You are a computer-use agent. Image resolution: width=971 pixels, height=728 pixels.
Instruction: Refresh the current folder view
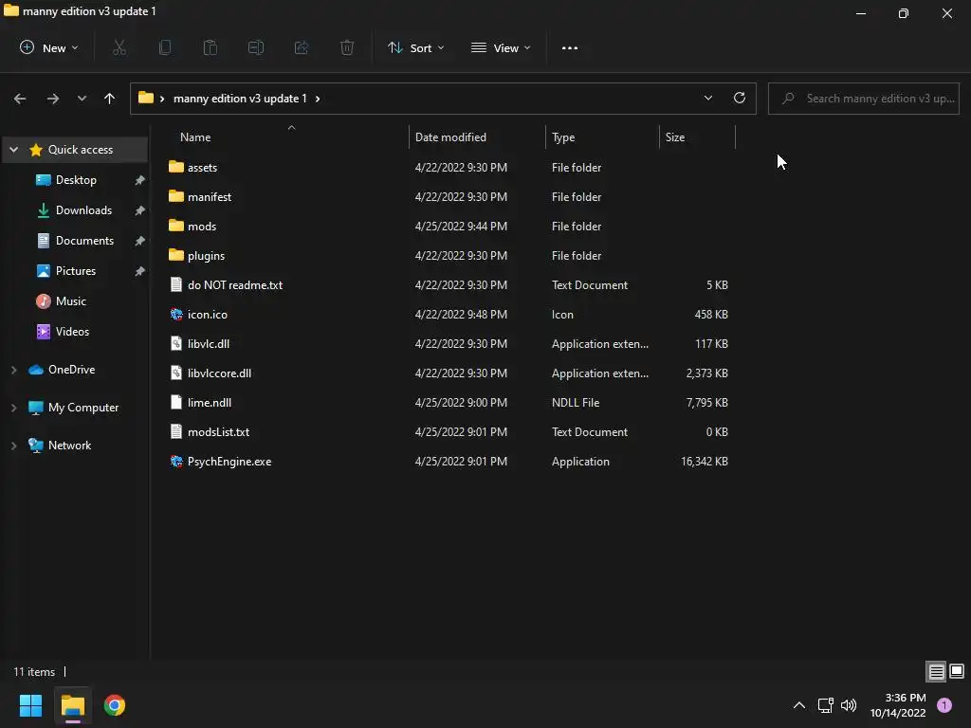click(740, 98)
